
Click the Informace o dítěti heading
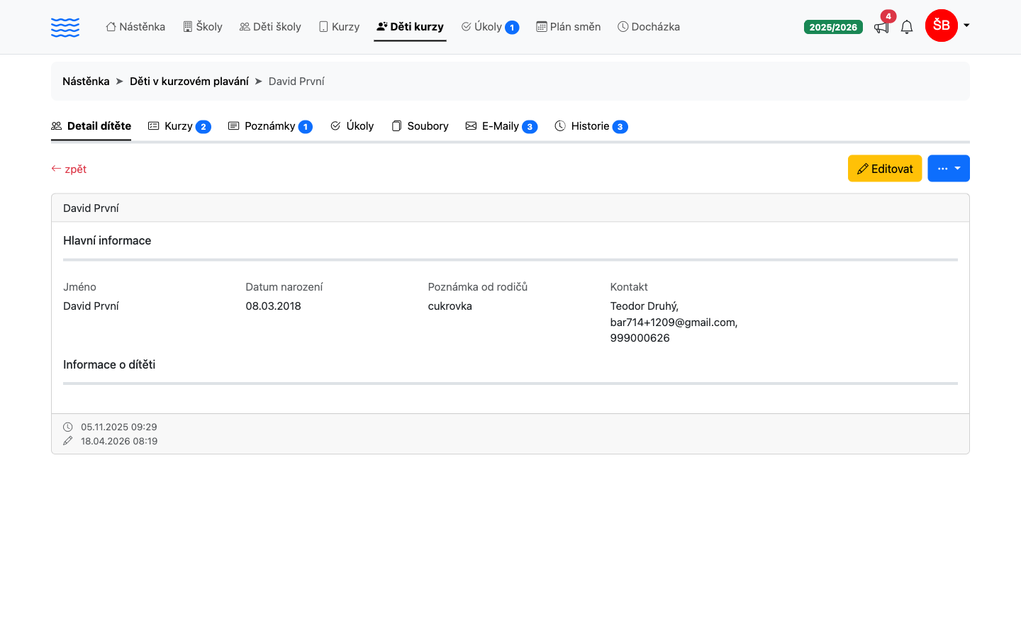109,365
